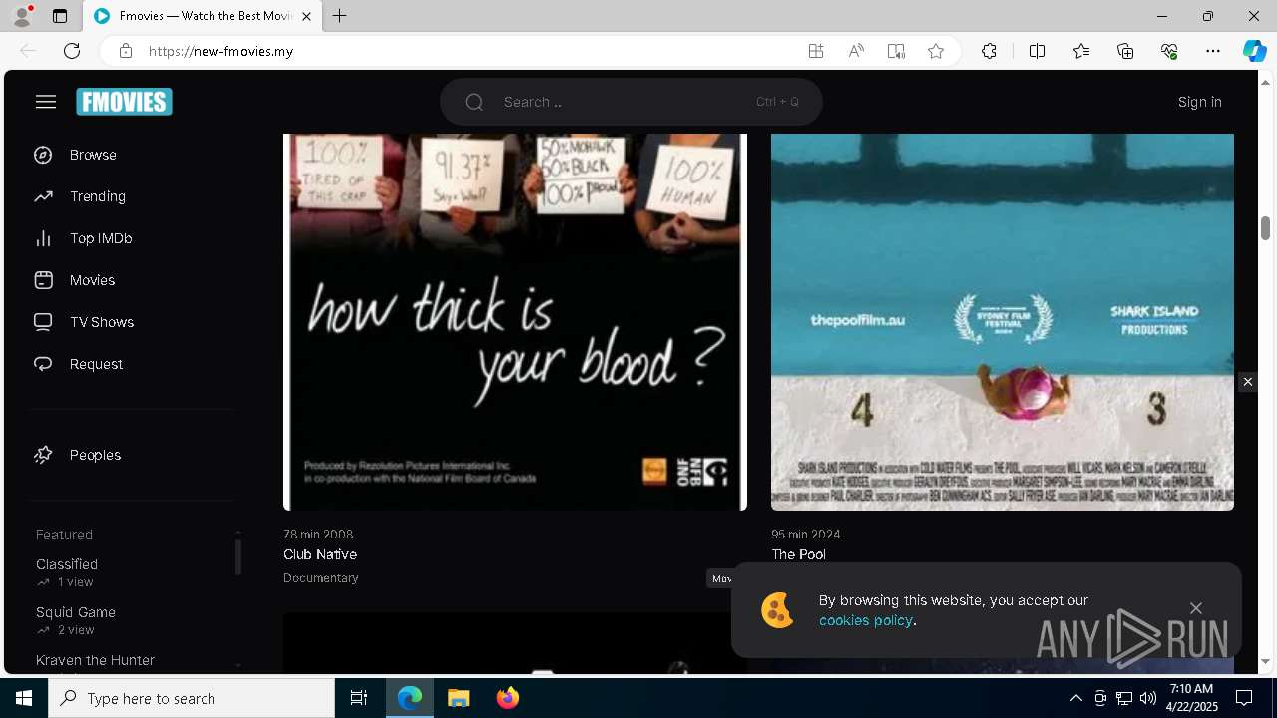
Task: Click the TV Shows monitor icon
Action: [43, 322]
